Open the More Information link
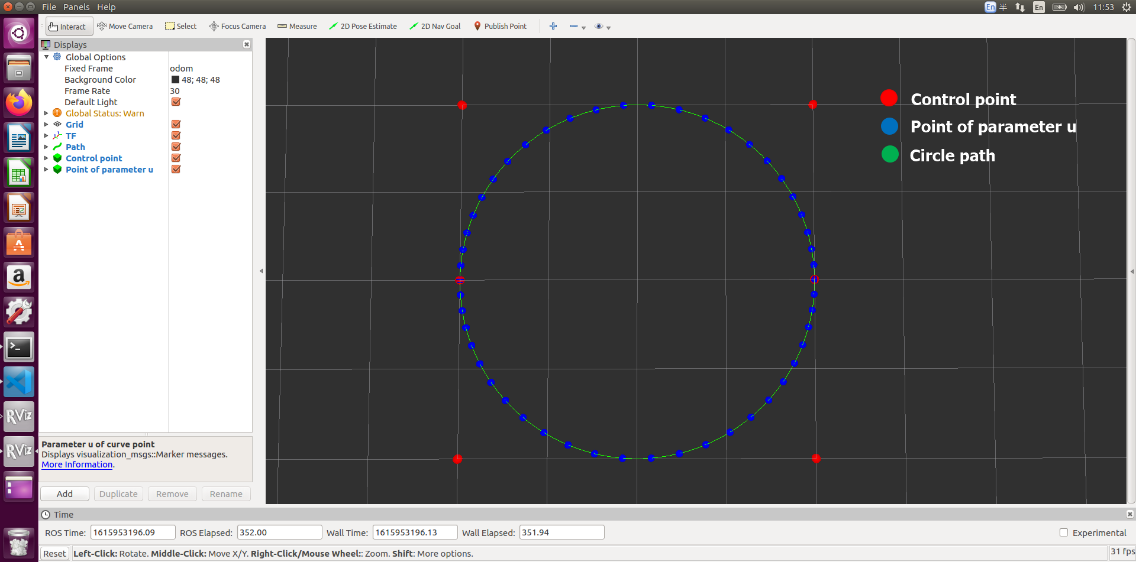The image size is (1136, 562). tap(77, 464)
